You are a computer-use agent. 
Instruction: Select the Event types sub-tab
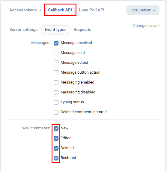coord(55,30)
